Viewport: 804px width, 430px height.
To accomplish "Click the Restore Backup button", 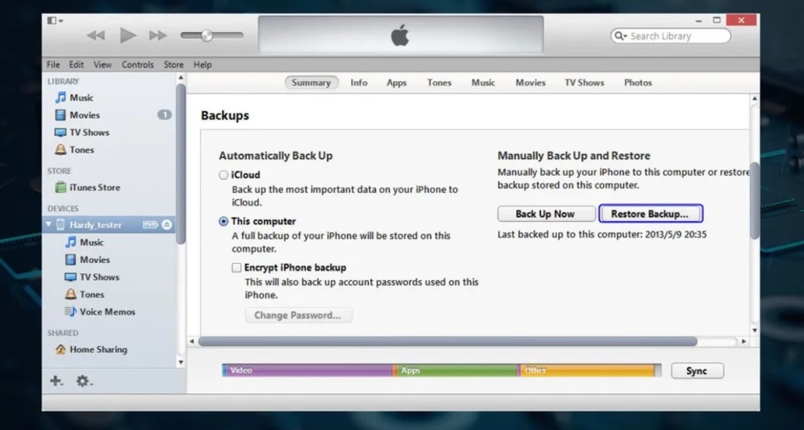I will tap(650, 214).
